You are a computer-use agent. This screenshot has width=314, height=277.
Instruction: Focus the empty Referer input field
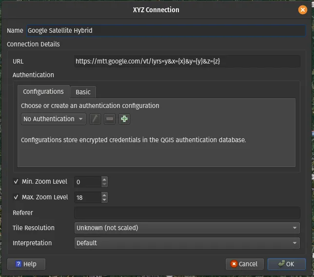click(x=187, y=213)
